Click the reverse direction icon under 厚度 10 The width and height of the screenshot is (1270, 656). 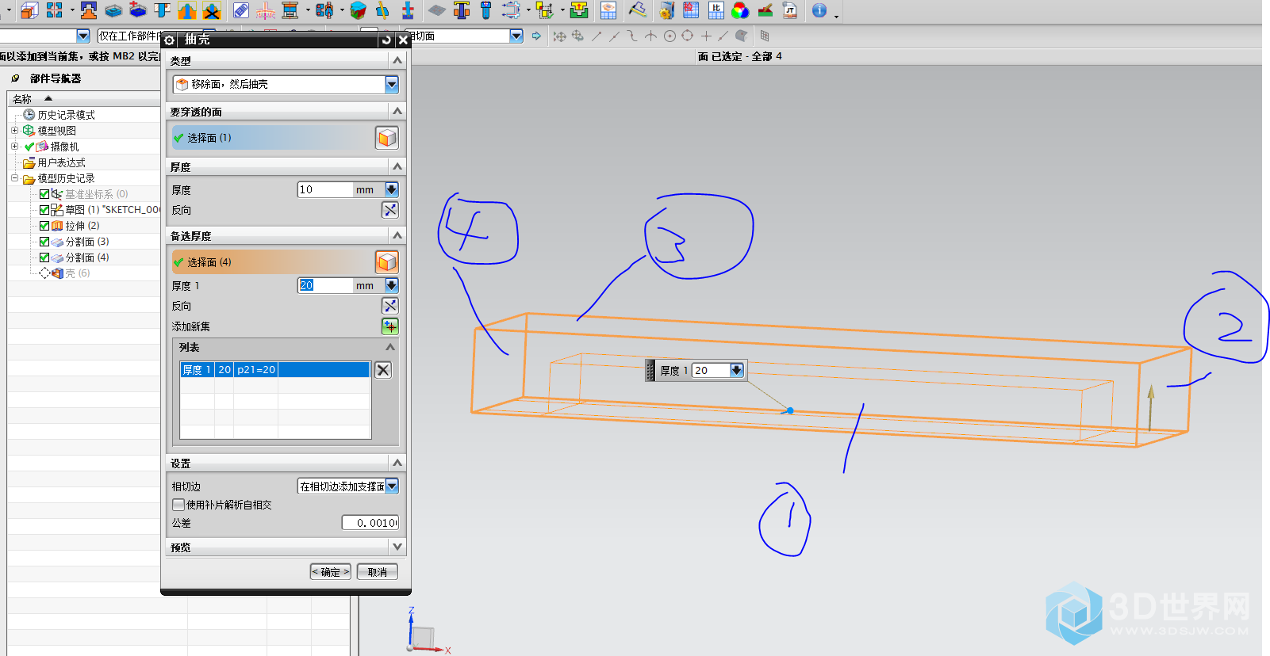pos(390,210)
